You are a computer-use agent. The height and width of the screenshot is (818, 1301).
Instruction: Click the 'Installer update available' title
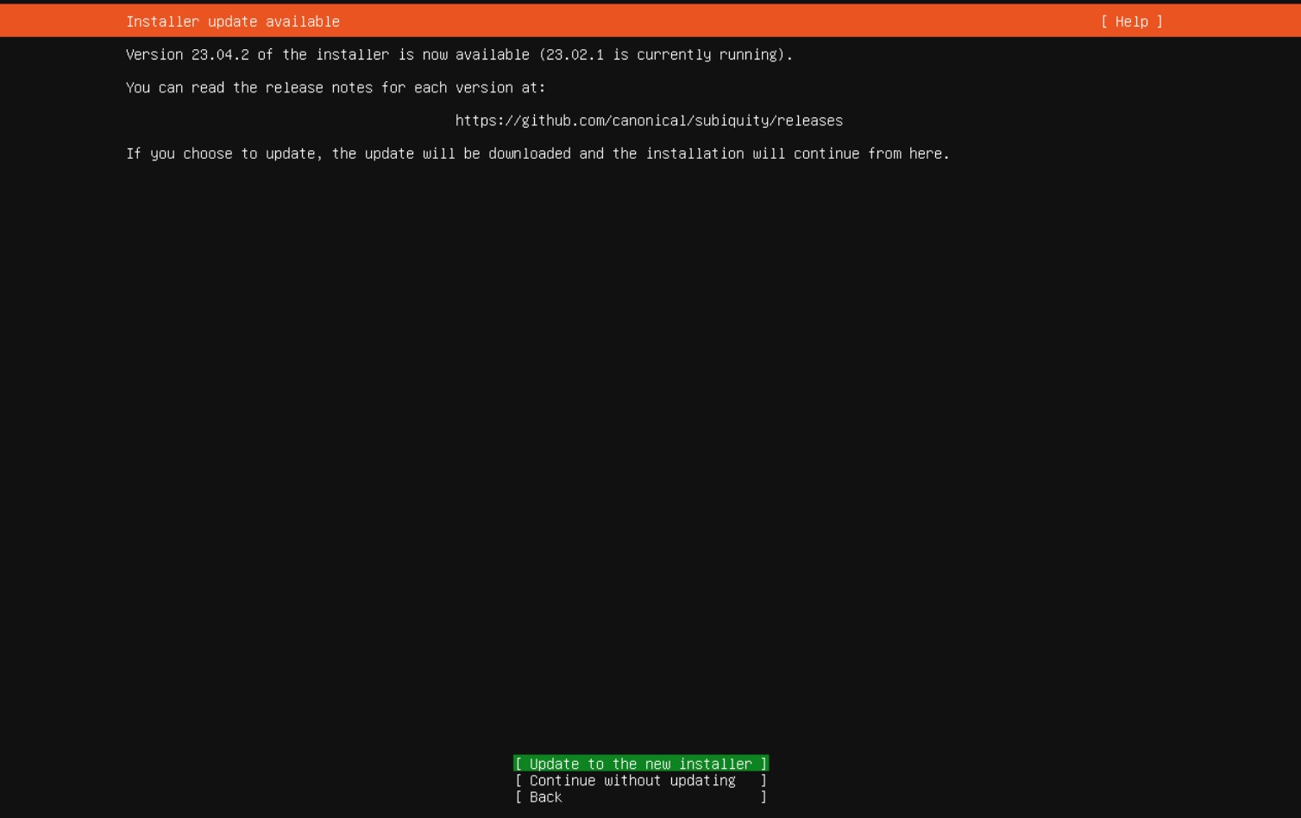[233, 22]
